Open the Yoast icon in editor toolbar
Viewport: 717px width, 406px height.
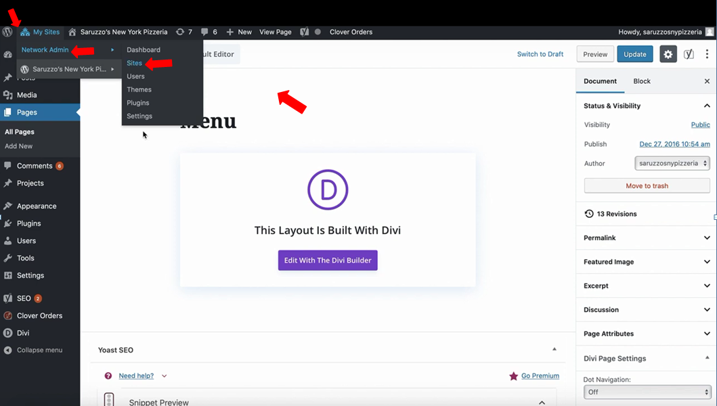(x=689, y=54)
